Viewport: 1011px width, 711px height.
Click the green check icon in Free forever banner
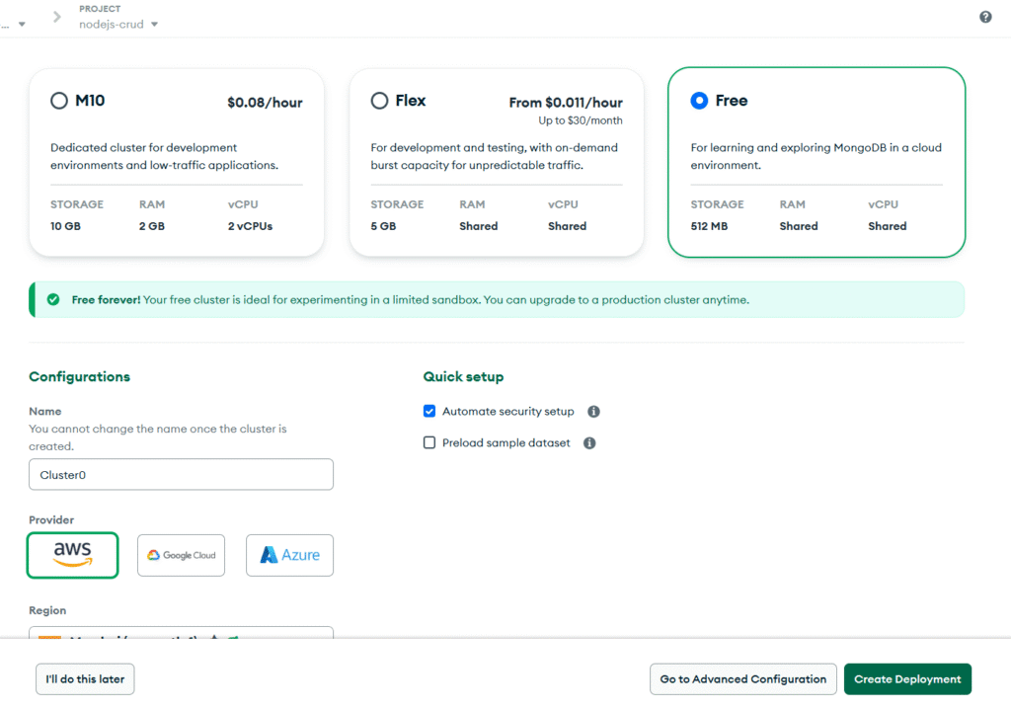52,299
